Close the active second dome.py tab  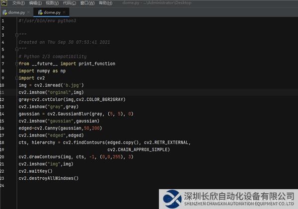pos(64,12)
